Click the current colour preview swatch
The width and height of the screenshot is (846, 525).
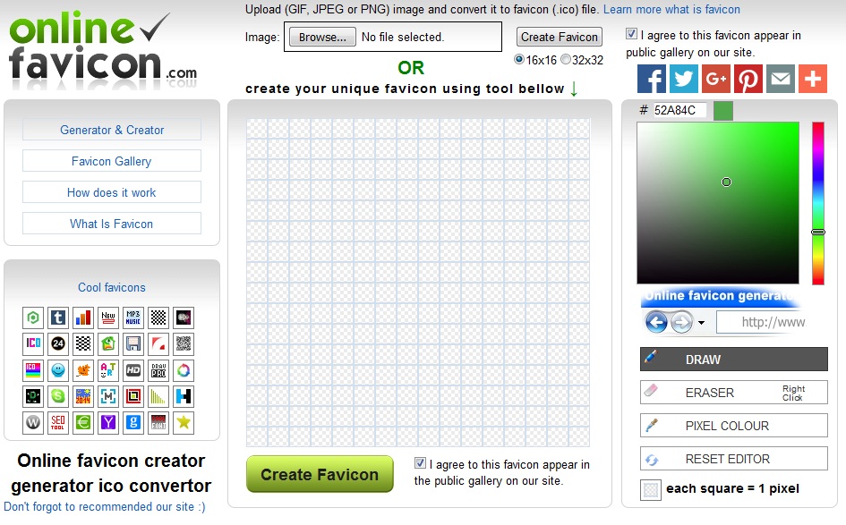pos(723,111)
